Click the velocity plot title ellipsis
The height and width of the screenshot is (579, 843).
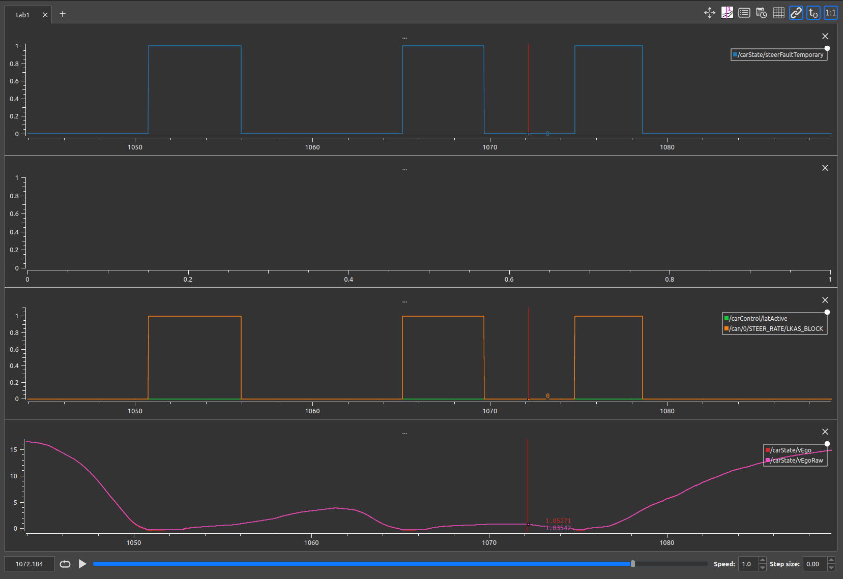pos(404,433)
